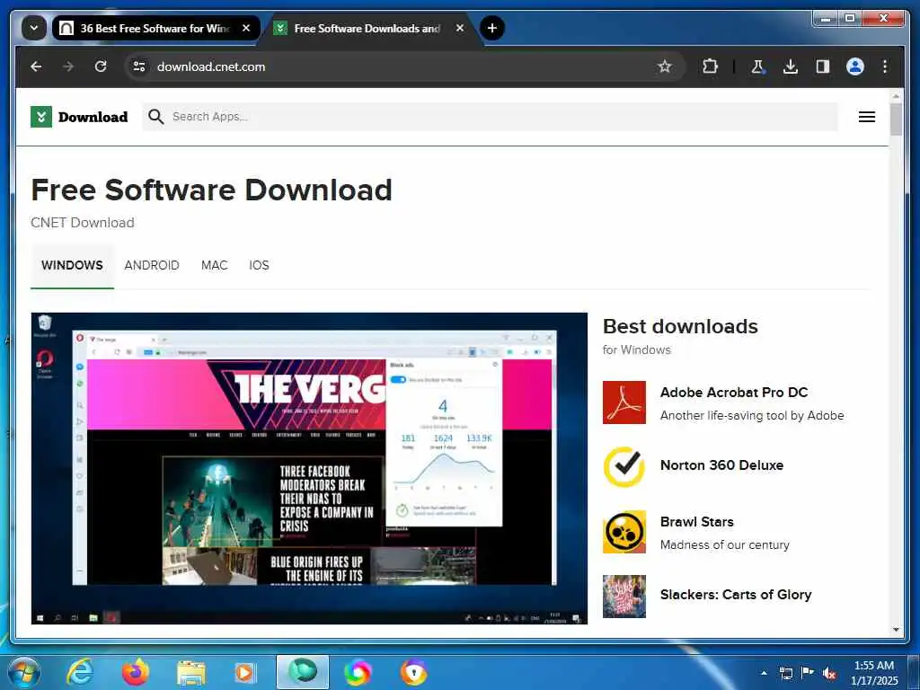Show hidden system tray icons
Image resolution: width=920 pixels, height=690 pixels.
[x=764, y=673]
